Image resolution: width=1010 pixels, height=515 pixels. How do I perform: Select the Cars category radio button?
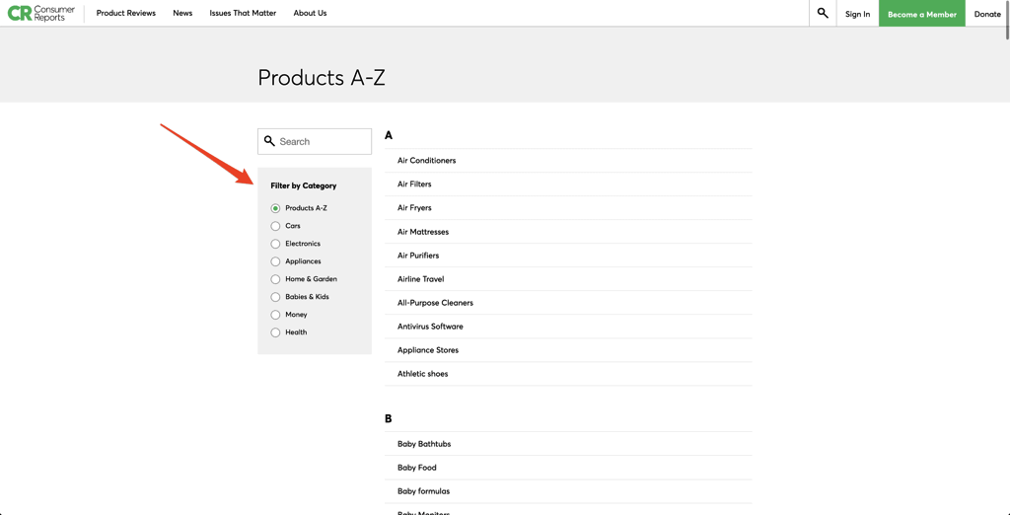(x=275, y=226)
